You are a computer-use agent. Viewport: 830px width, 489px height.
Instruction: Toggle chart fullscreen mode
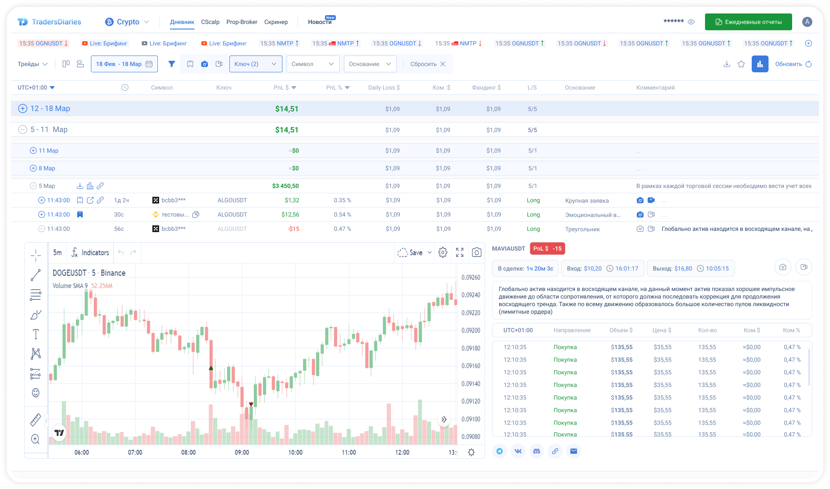[460, 252]
